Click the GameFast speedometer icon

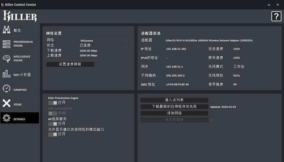tap(6, 89)
